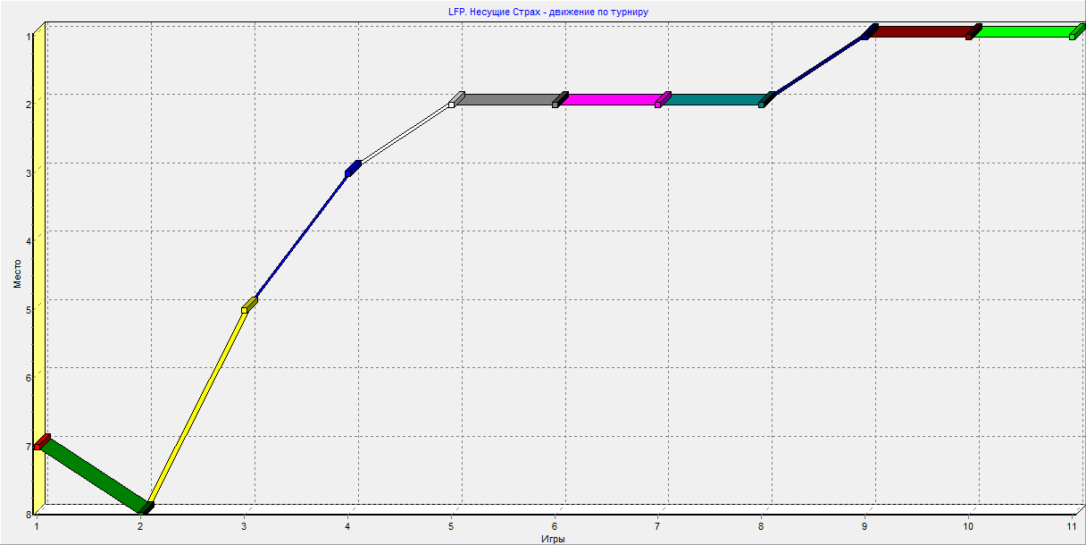Select the bright green bar between games 10 and 11
The height and width of the screenshot is (545, 1086).
1023,31
